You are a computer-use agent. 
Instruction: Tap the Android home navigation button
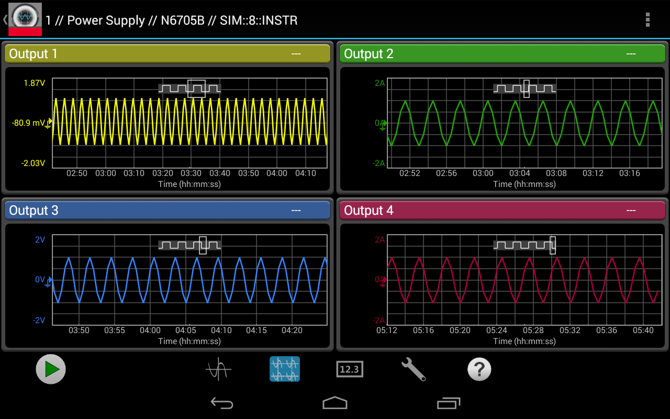[335, 403]
